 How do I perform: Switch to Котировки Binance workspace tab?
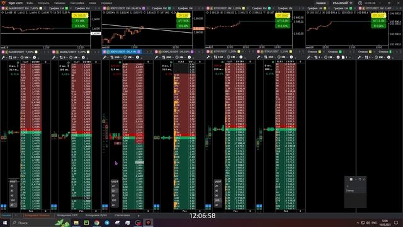click(x=37, y=216)
